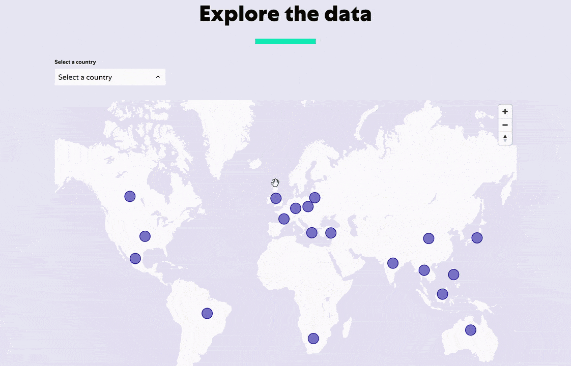
Task: Open the Select a country dropdown
Action: point(110,77)
